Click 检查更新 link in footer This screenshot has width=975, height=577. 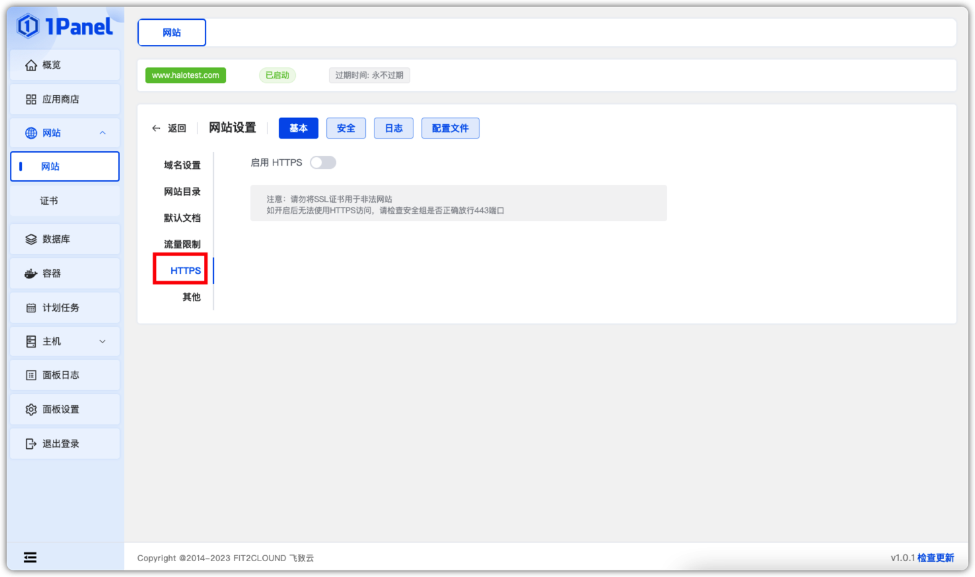point(935,558)
